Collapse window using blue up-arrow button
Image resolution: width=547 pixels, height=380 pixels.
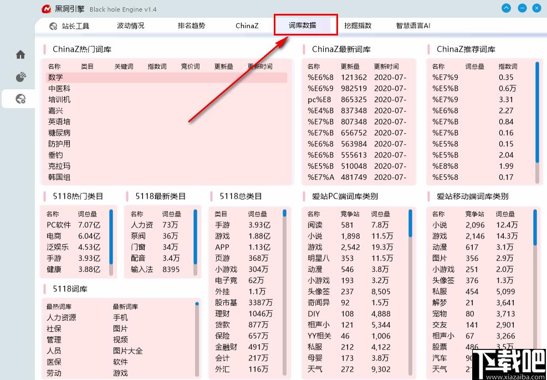click(x=506, y=8)
